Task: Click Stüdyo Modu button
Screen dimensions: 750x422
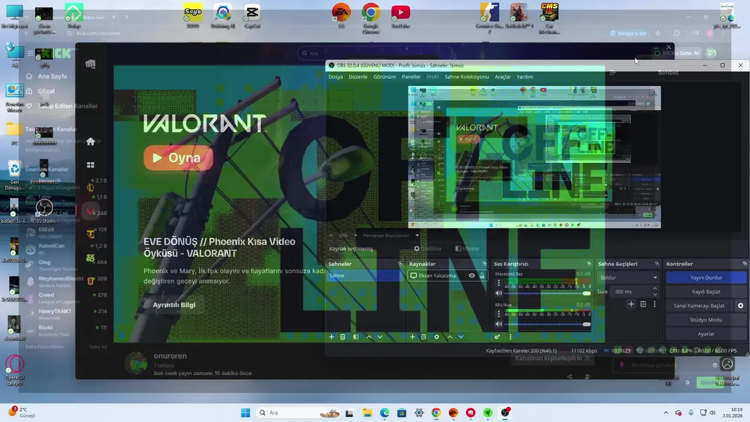Action: (706, 320)
